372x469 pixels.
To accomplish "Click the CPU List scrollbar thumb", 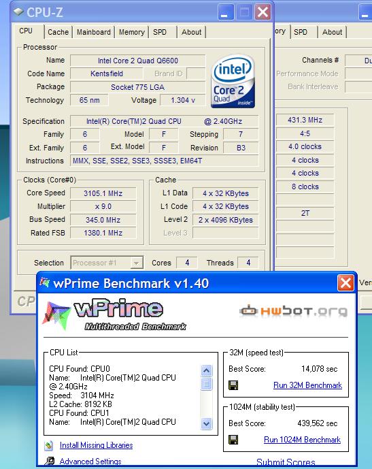I will [x=207, y=384].
